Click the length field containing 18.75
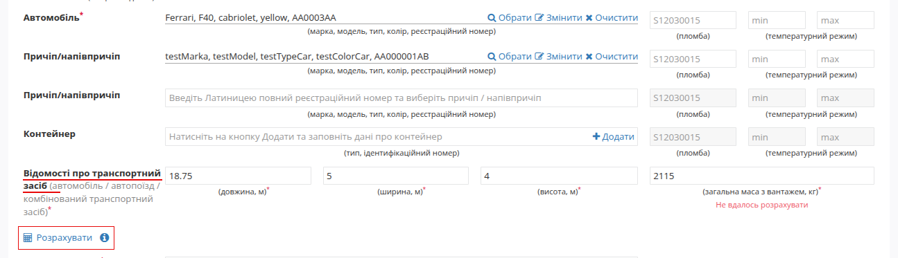 point(238,176)
